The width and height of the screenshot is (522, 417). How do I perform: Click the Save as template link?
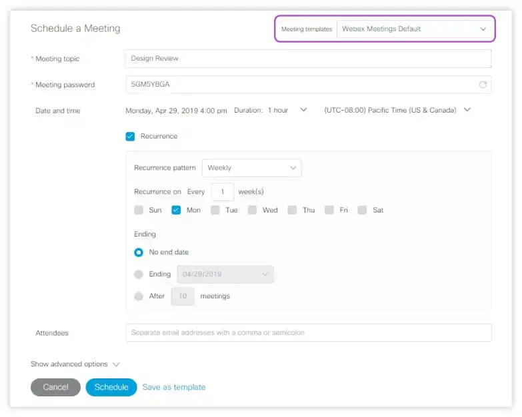coord(174,387)
